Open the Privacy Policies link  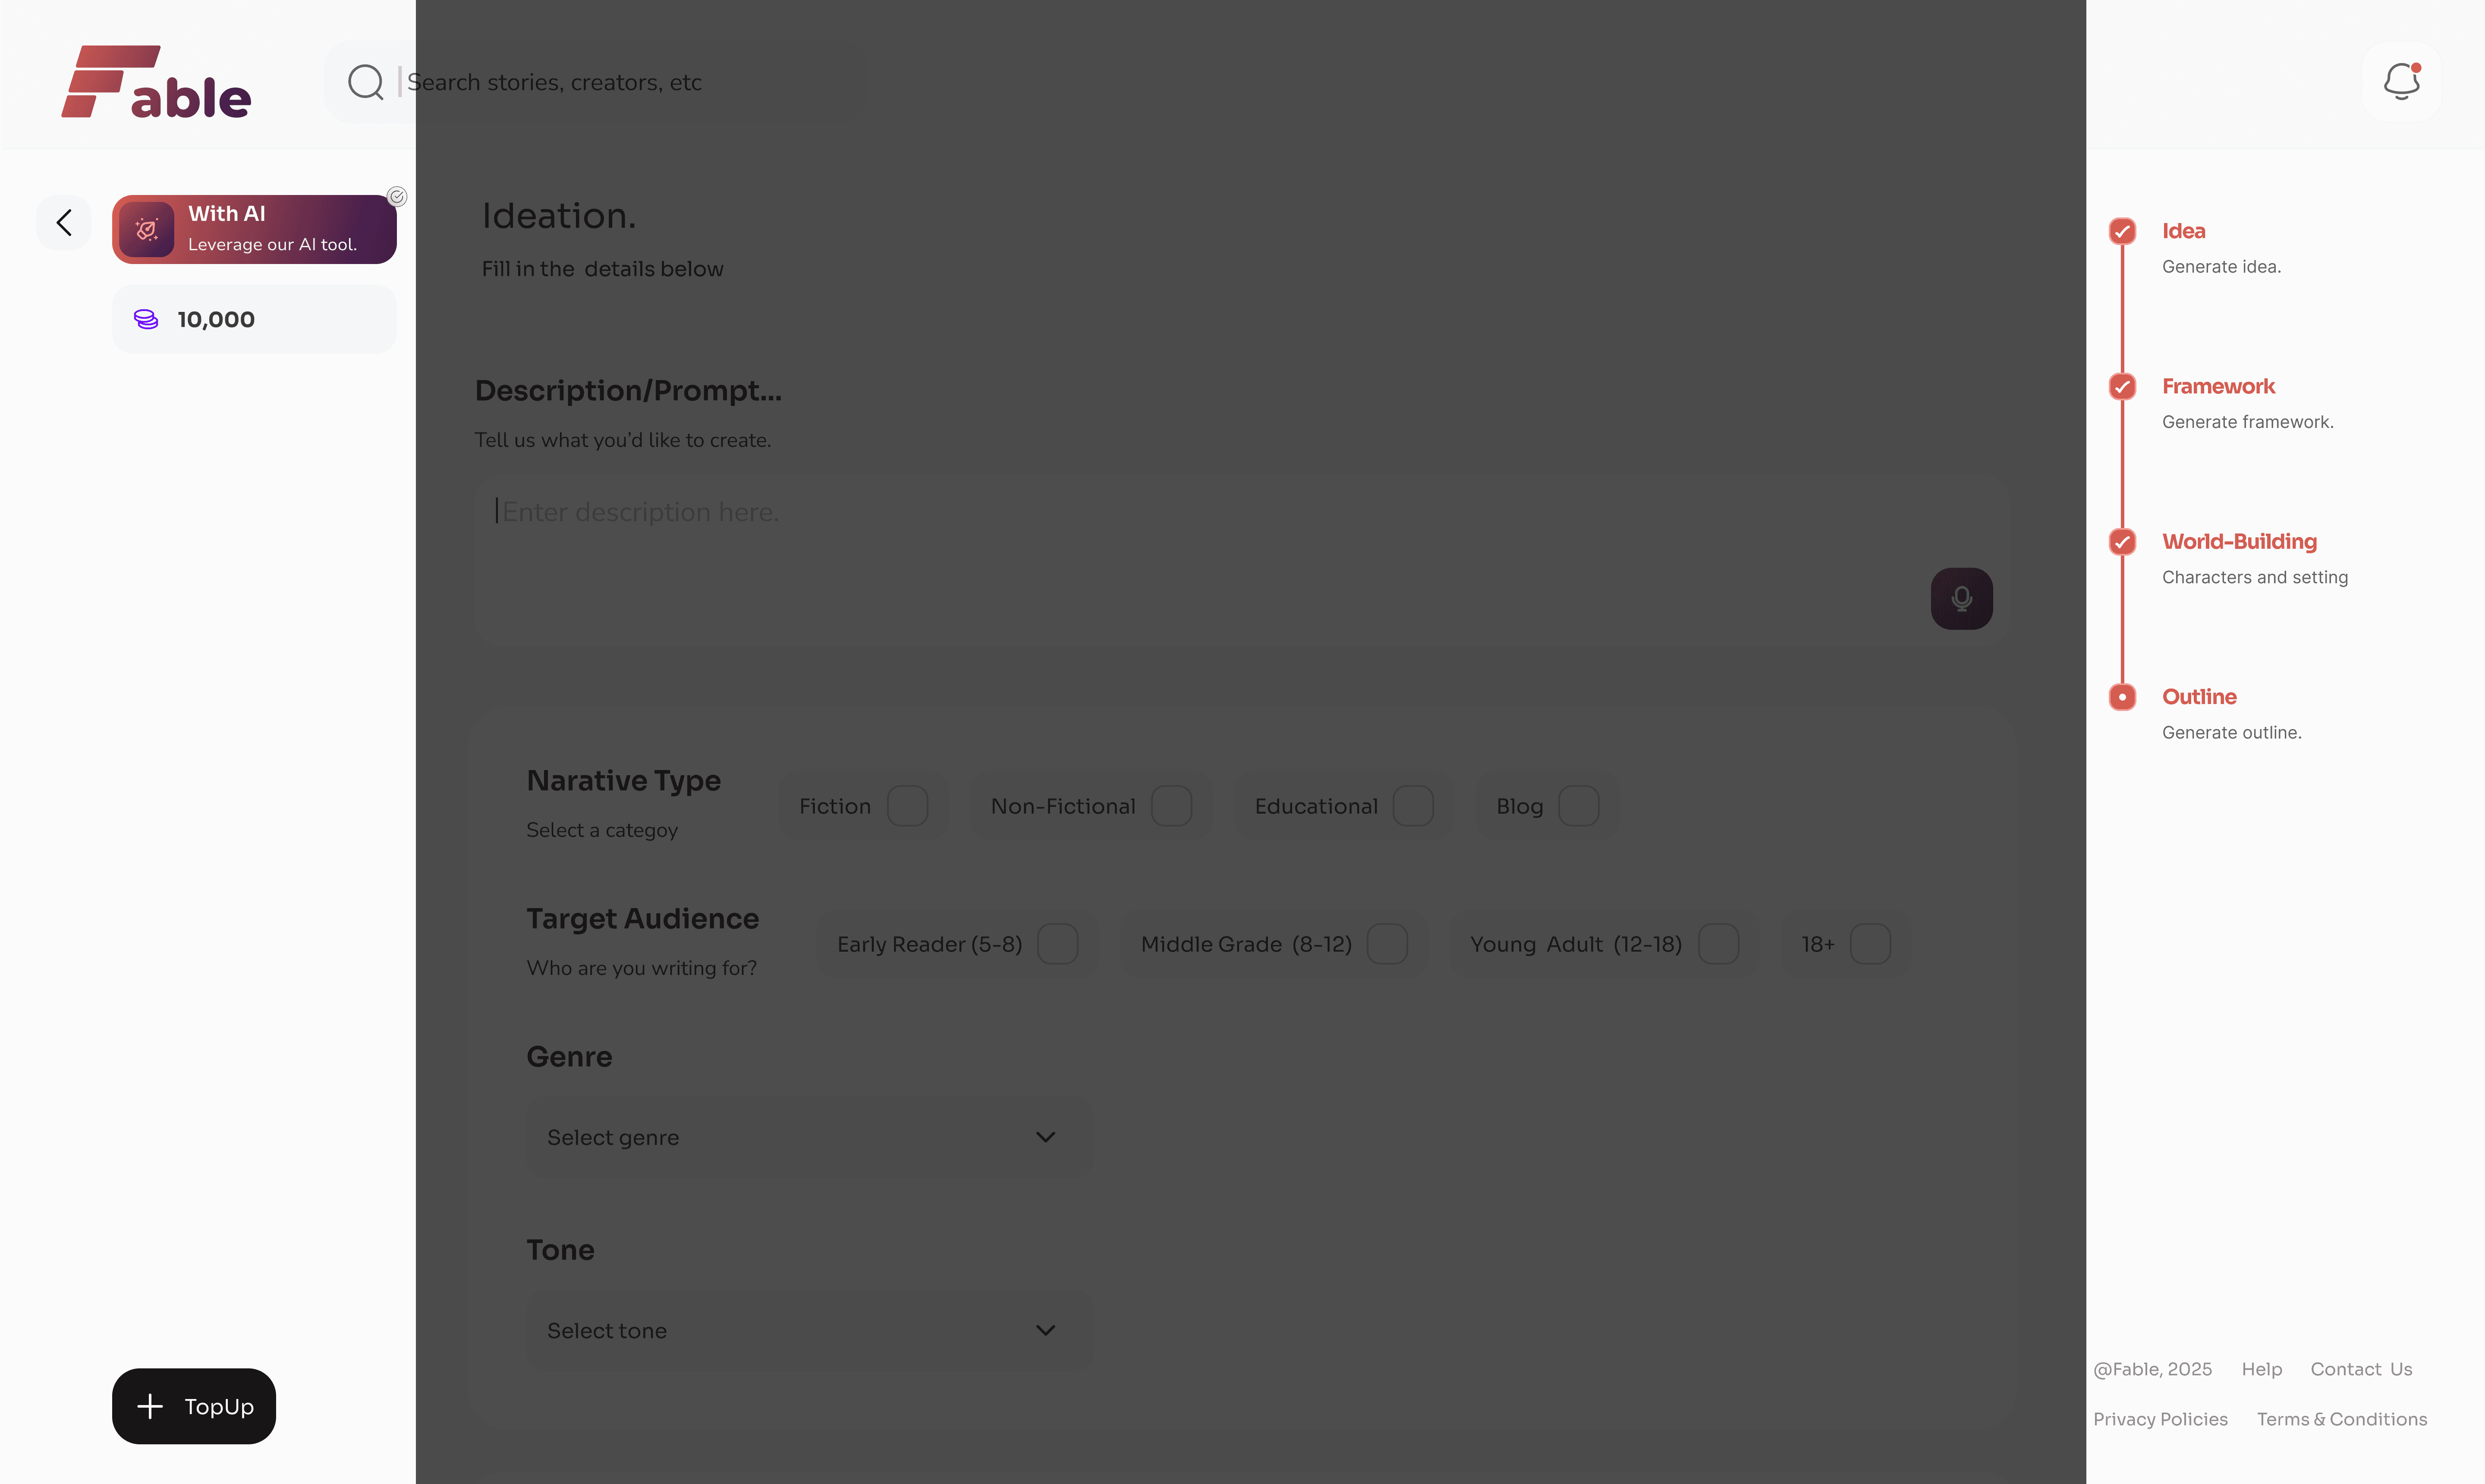click(x=2160, y=1419)
